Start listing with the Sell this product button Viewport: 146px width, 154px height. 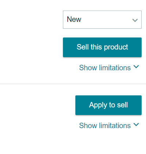point(102,47)
